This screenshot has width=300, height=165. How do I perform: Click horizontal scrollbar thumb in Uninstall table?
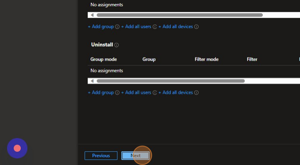(x=171, y=81)
